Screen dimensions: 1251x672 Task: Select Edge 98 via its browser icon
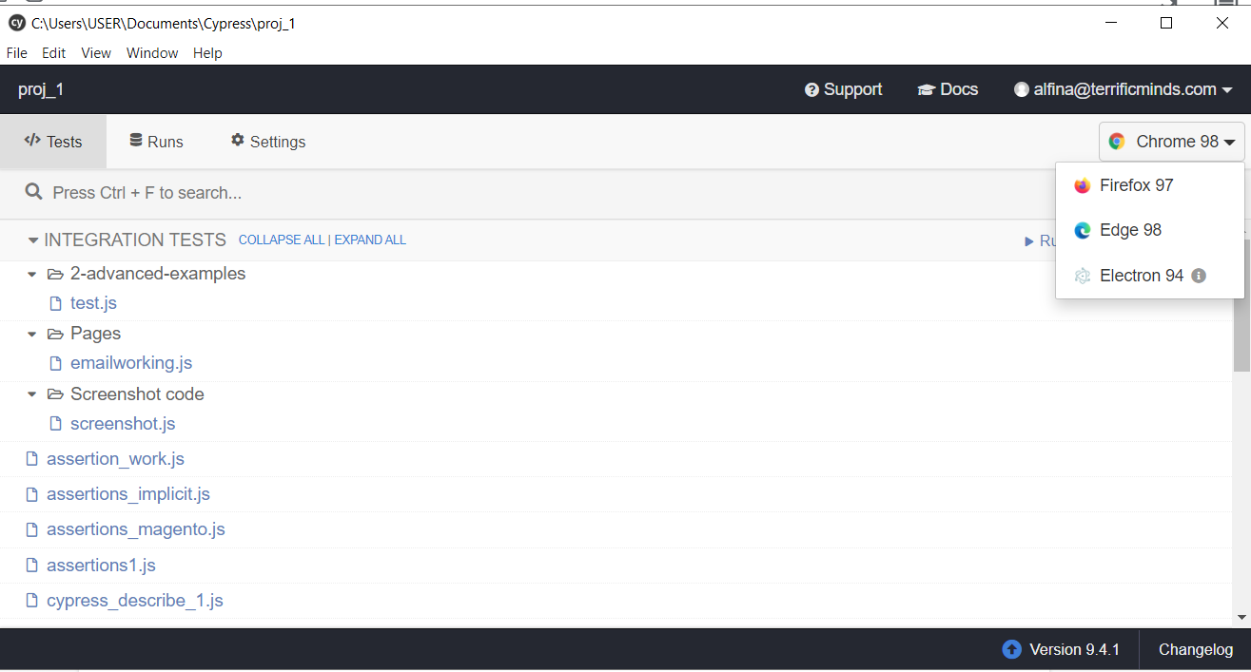tap(1083, 230)
